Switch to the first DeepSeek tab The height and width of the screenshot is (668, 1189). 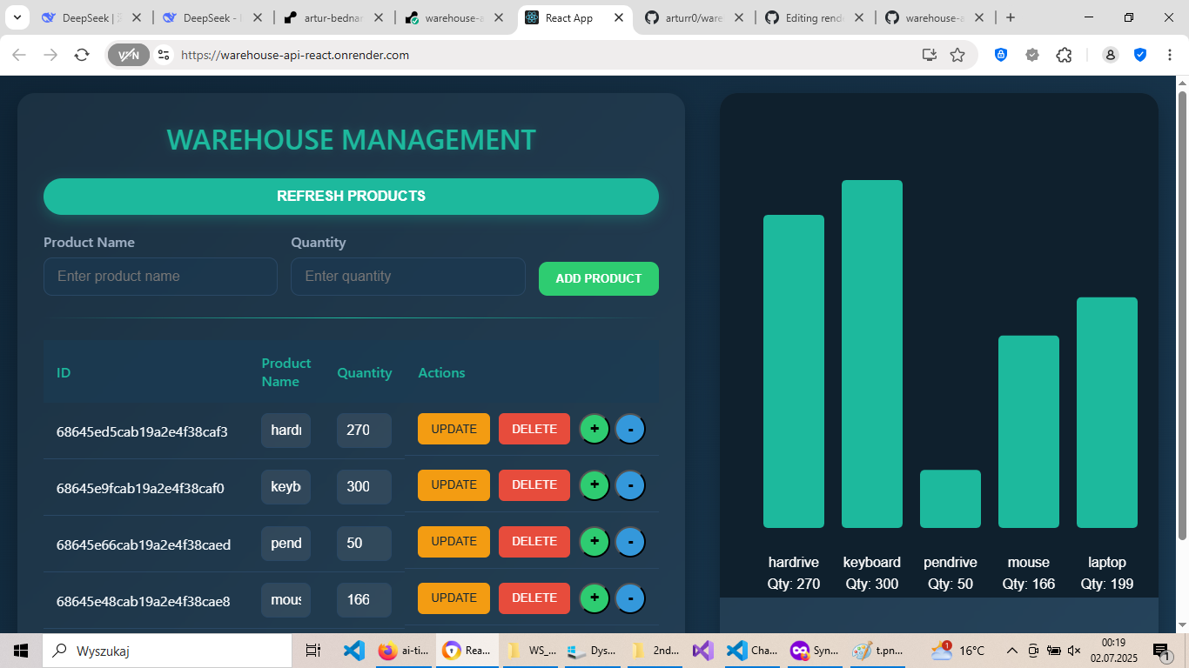[x=92, y=18]
